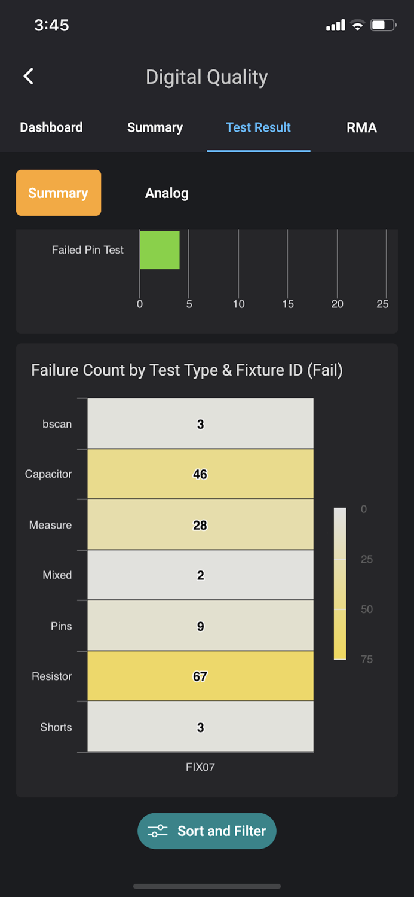
Task: Open the Dashboard tab
Action: (51, 127)
